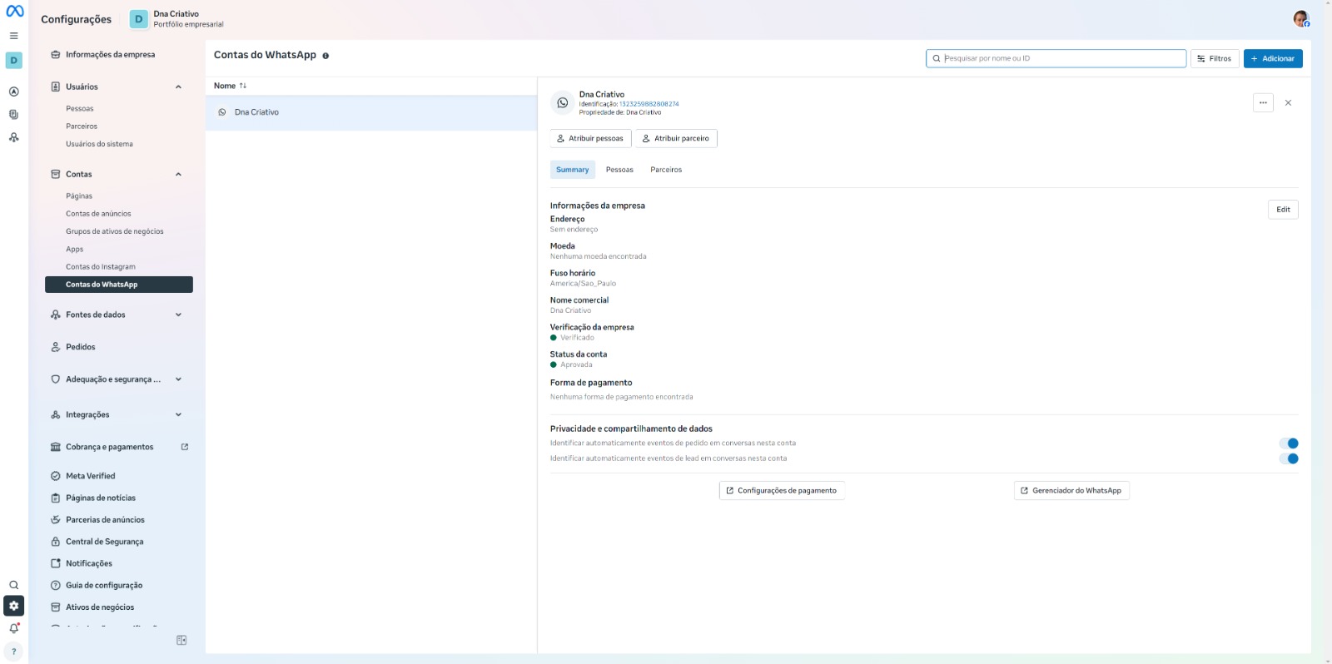Sort the list by Nome column

click(230, 86)
